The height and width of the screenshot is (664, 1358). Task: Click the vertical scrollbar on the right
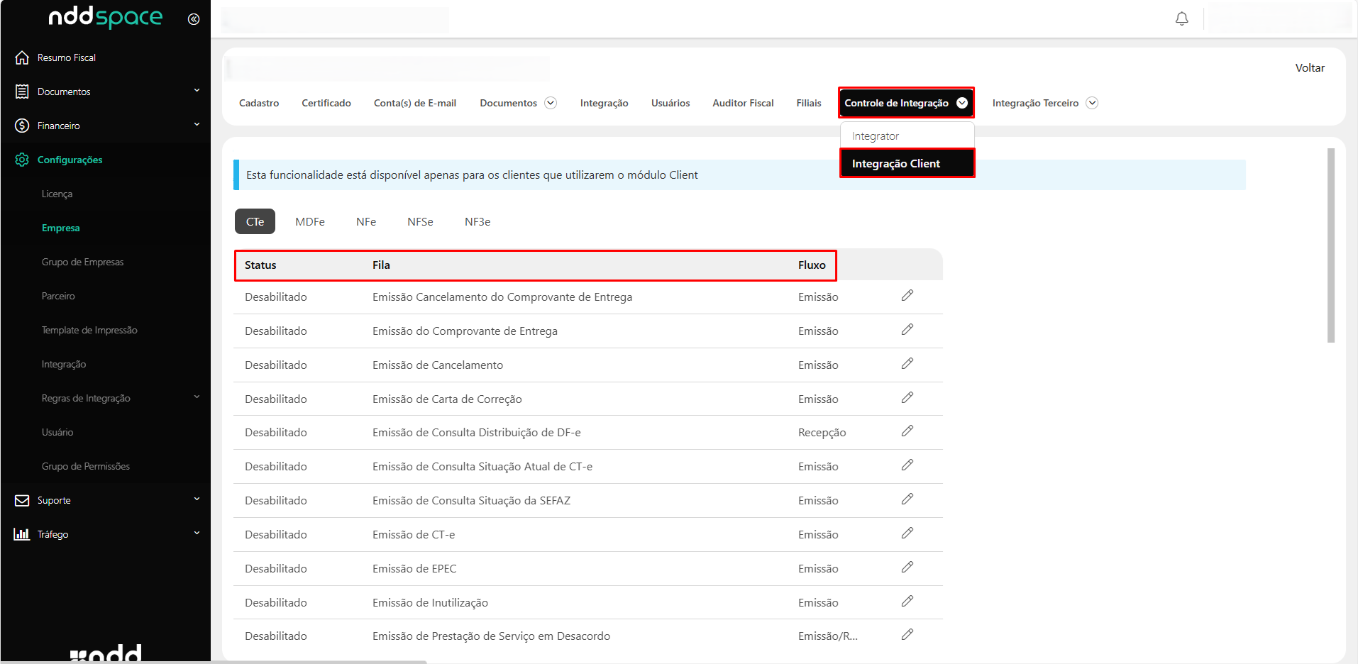pyautogui.click(x=1331, y=245)
